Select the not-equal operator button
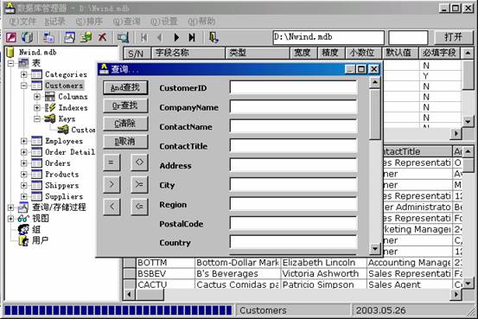478x319 pixels. point(139,163)
